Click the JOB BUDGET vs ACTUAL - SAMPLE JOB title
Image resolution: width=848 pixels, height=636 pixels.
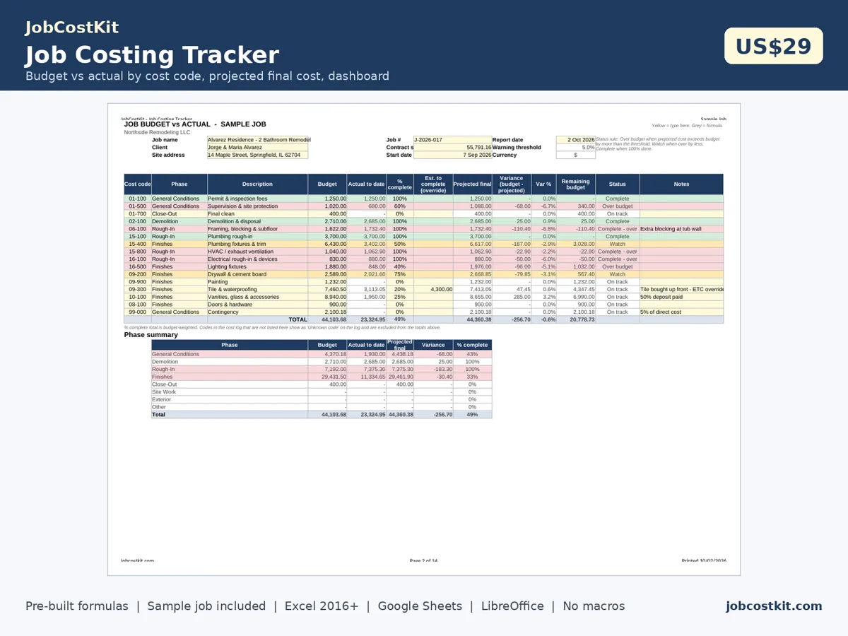pos(195,124)
